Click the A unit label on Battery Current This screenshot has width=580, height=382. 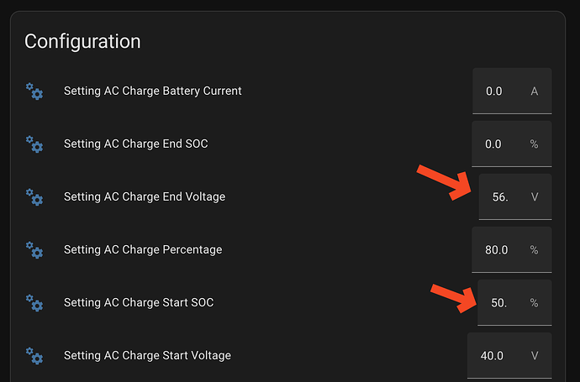coord(535,91)
